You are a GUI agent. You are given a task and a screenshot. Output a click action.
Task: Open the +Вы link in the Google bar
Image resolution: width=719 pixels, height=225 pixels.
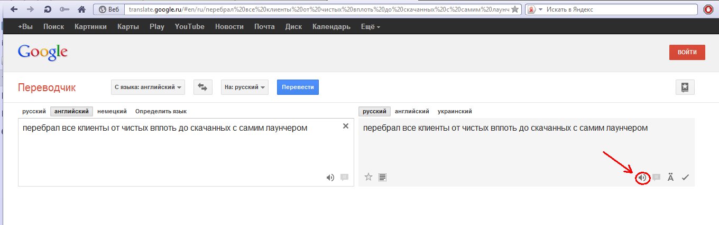[x=25, y=27]
